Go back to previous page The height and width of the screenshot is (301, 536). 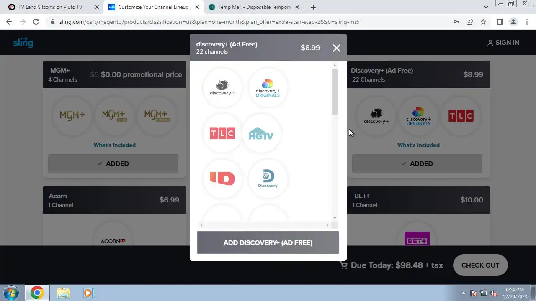pos(9,22)
